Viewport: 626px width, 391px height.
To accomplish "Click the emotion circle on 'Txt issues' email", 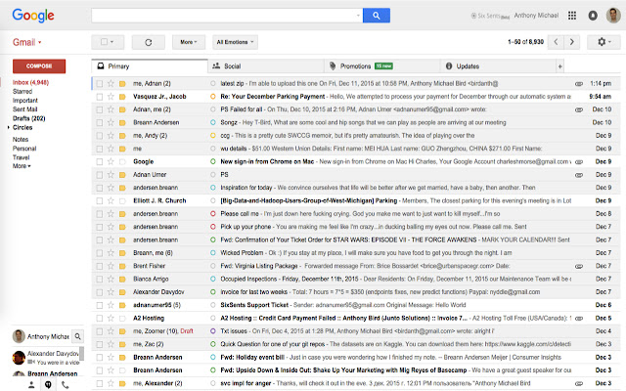I will click(213, 331).
